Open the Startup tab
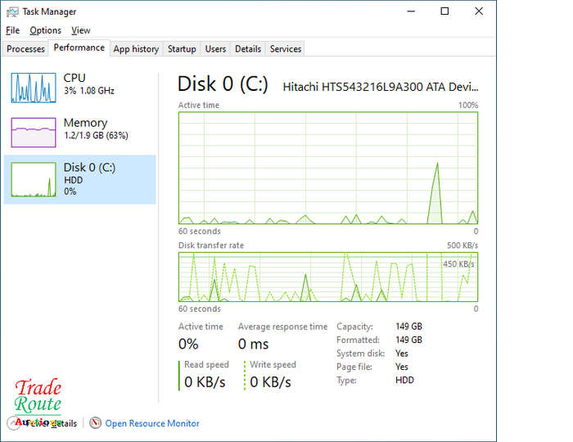573x442 pixels. [182, 49]
